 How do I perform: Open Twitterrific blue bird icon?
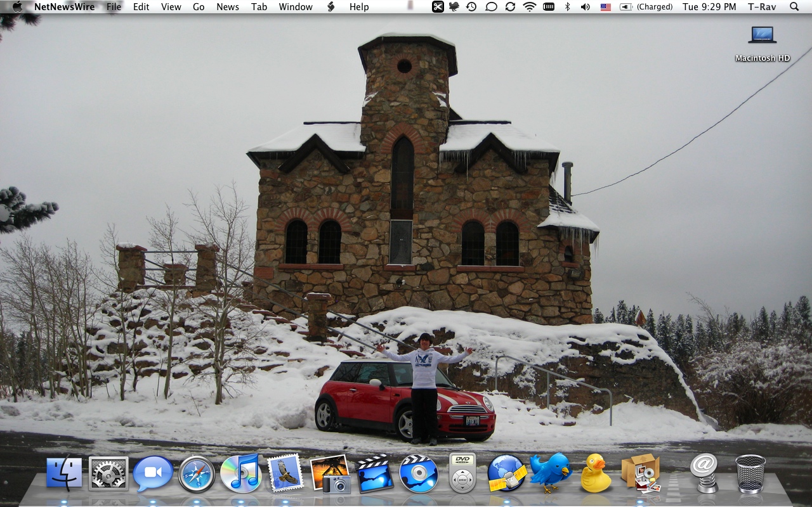551,472
